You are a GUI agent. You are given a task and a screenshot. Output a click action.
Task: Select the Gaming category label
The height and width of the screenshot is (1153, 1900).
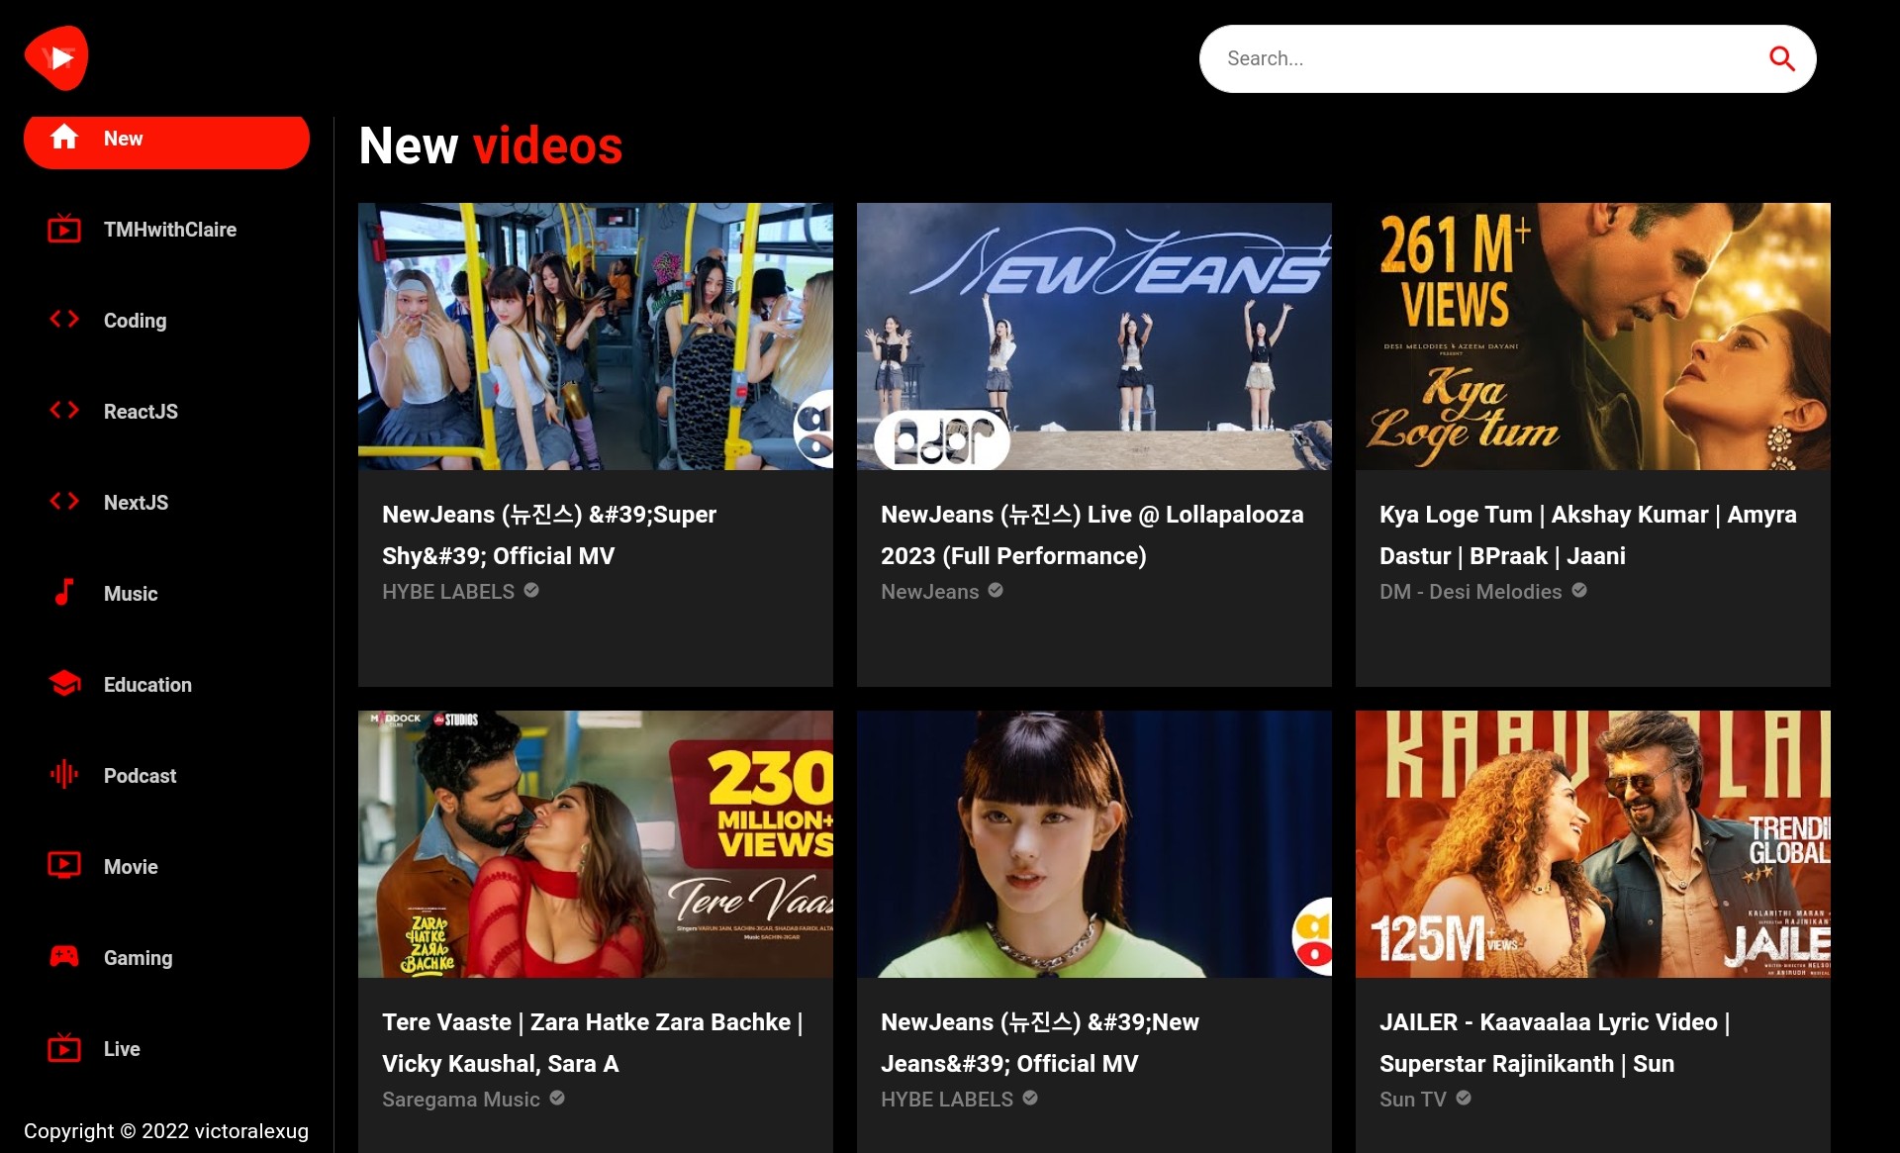coord(139,958)
